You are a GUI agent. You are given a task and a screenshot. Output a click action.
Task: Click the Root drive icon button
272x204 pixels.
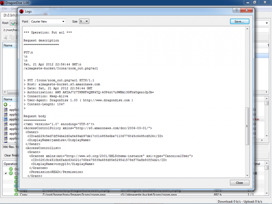[13, 23]
